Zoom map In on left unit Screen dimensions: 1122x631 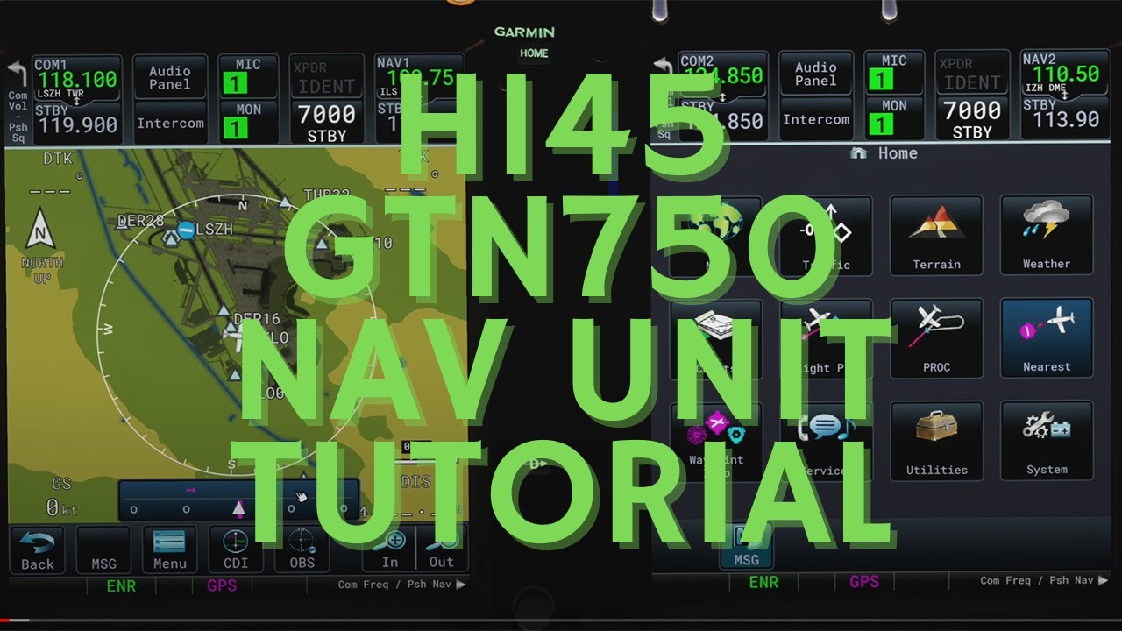[389, 550]
